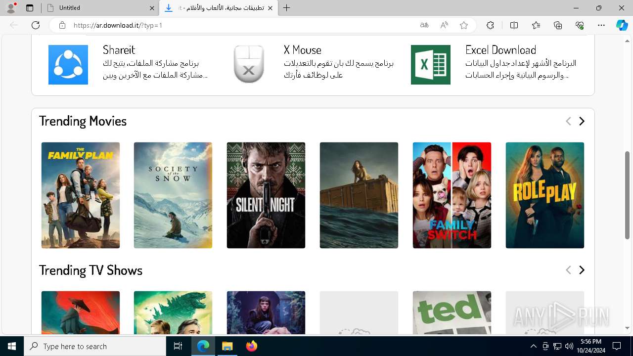Open the Godzilla TV show poster
633x356 pixels.
click(x=173, y=312)
